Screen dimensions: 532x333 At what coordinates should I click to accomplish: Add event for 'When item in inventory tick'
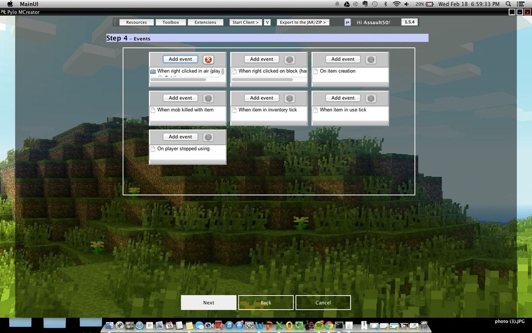point(262,98)
